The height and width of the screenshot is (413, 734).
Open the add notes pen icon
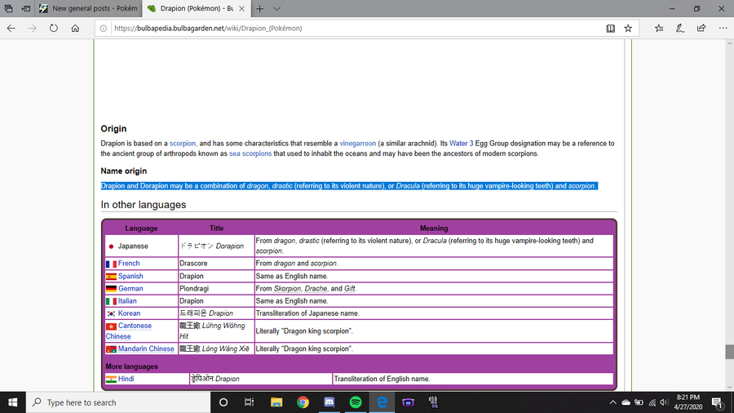679,28
